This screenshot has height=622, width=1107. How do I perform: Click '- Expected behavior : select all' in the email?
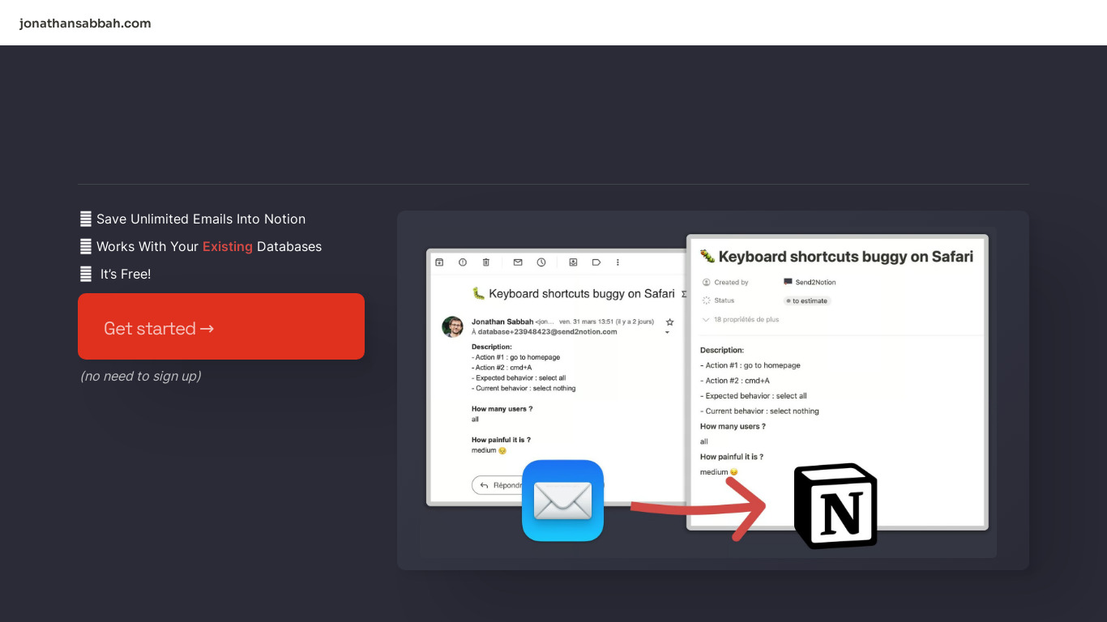[x=519, y=378]
